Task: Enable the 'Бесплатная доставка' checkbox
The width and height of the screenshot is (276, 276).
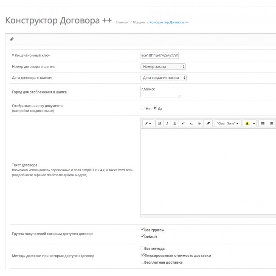Action: tap(143, 262)
